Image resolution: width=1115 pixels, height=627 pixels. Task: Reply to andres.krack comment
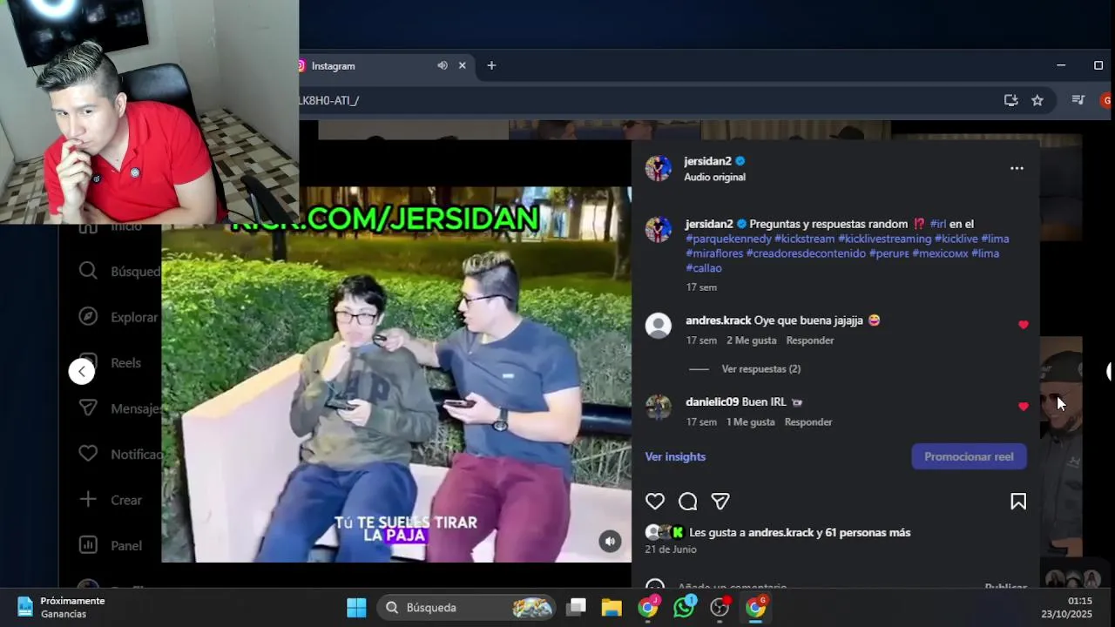tap(810, 340)
